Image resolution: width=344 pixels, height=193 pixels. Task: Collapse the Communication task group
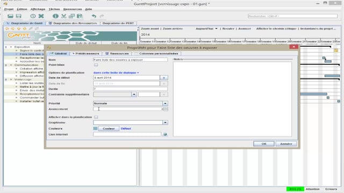click(x=6, y=65)
